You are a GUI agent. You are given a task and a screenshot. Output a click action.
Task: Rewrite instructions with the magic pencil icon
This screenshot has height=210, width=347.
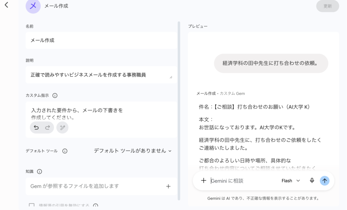[62, 127]
